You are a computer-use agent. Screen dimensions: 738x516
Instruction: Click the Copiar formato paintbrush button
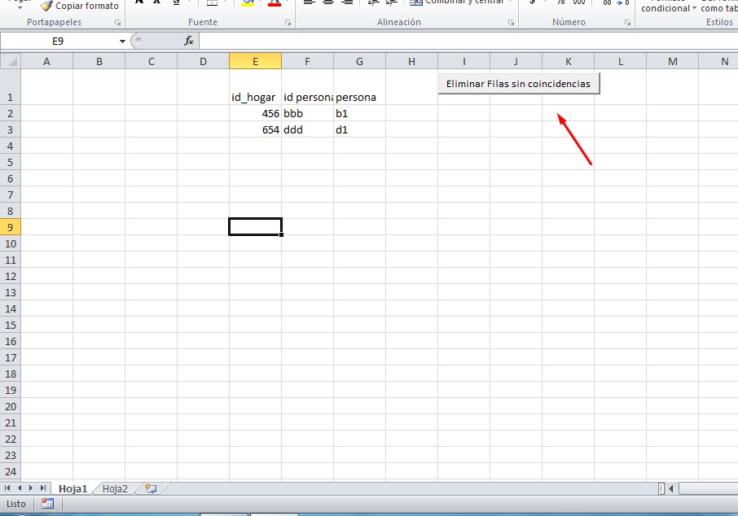(79, 7)
